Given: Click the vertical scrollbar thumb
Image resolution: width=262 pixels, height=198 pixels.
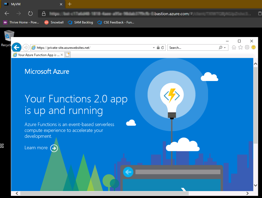Looking at the screenshot, I should 256,105.
